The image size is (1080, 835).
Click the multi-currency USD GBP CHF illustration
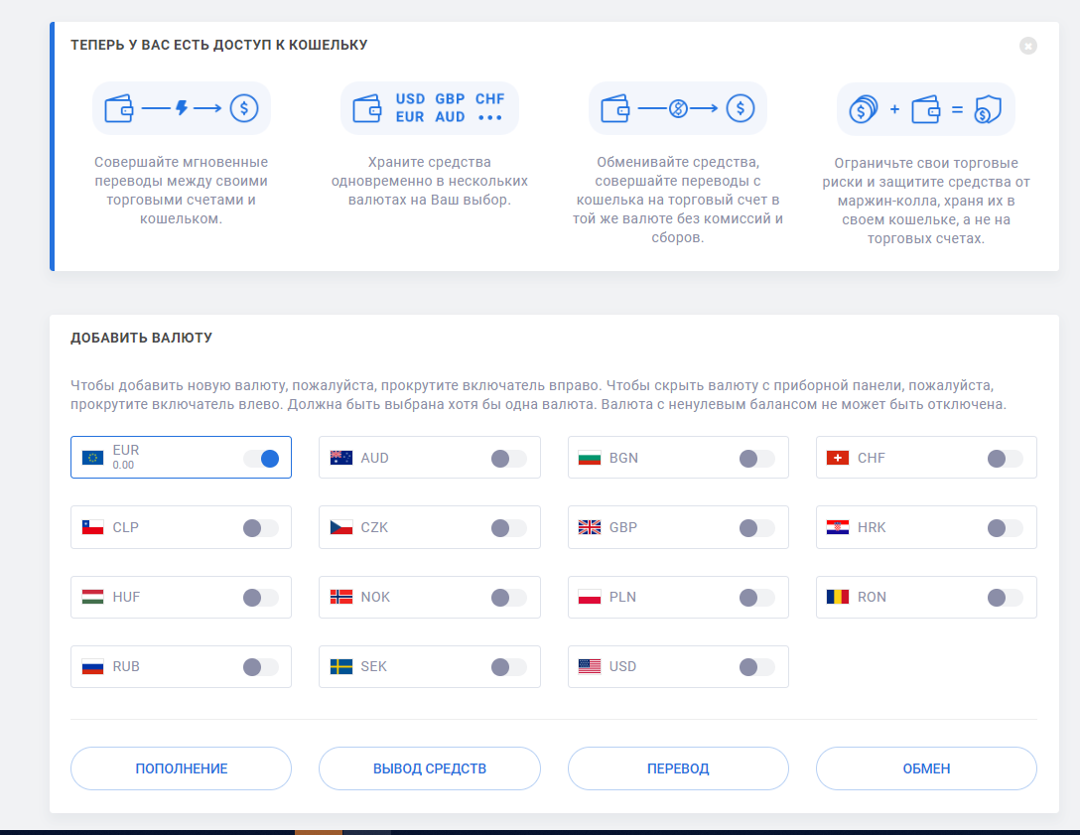click(429, 108)
